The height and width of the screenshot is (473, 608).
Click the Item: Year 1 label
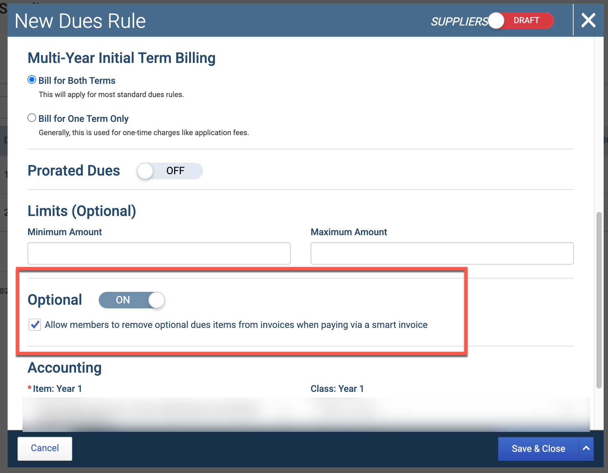coord(57,389)
